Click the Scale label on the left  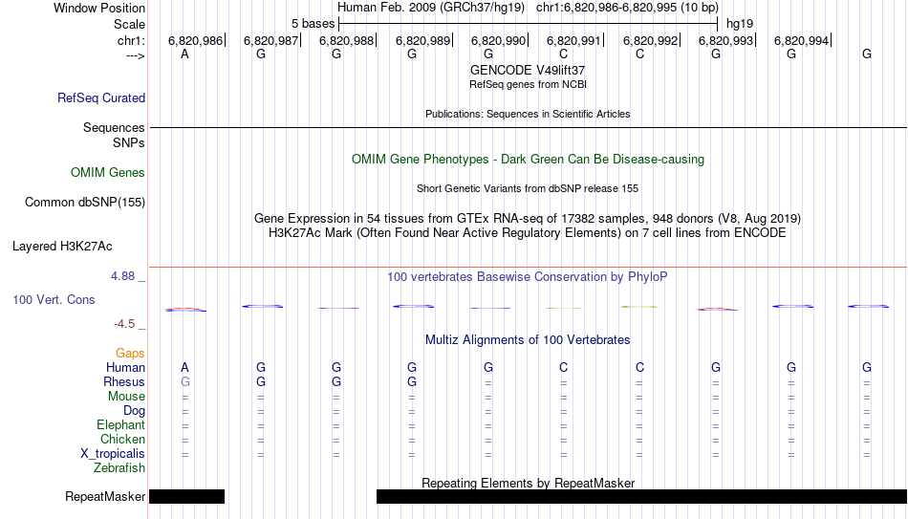click(129, 24)
